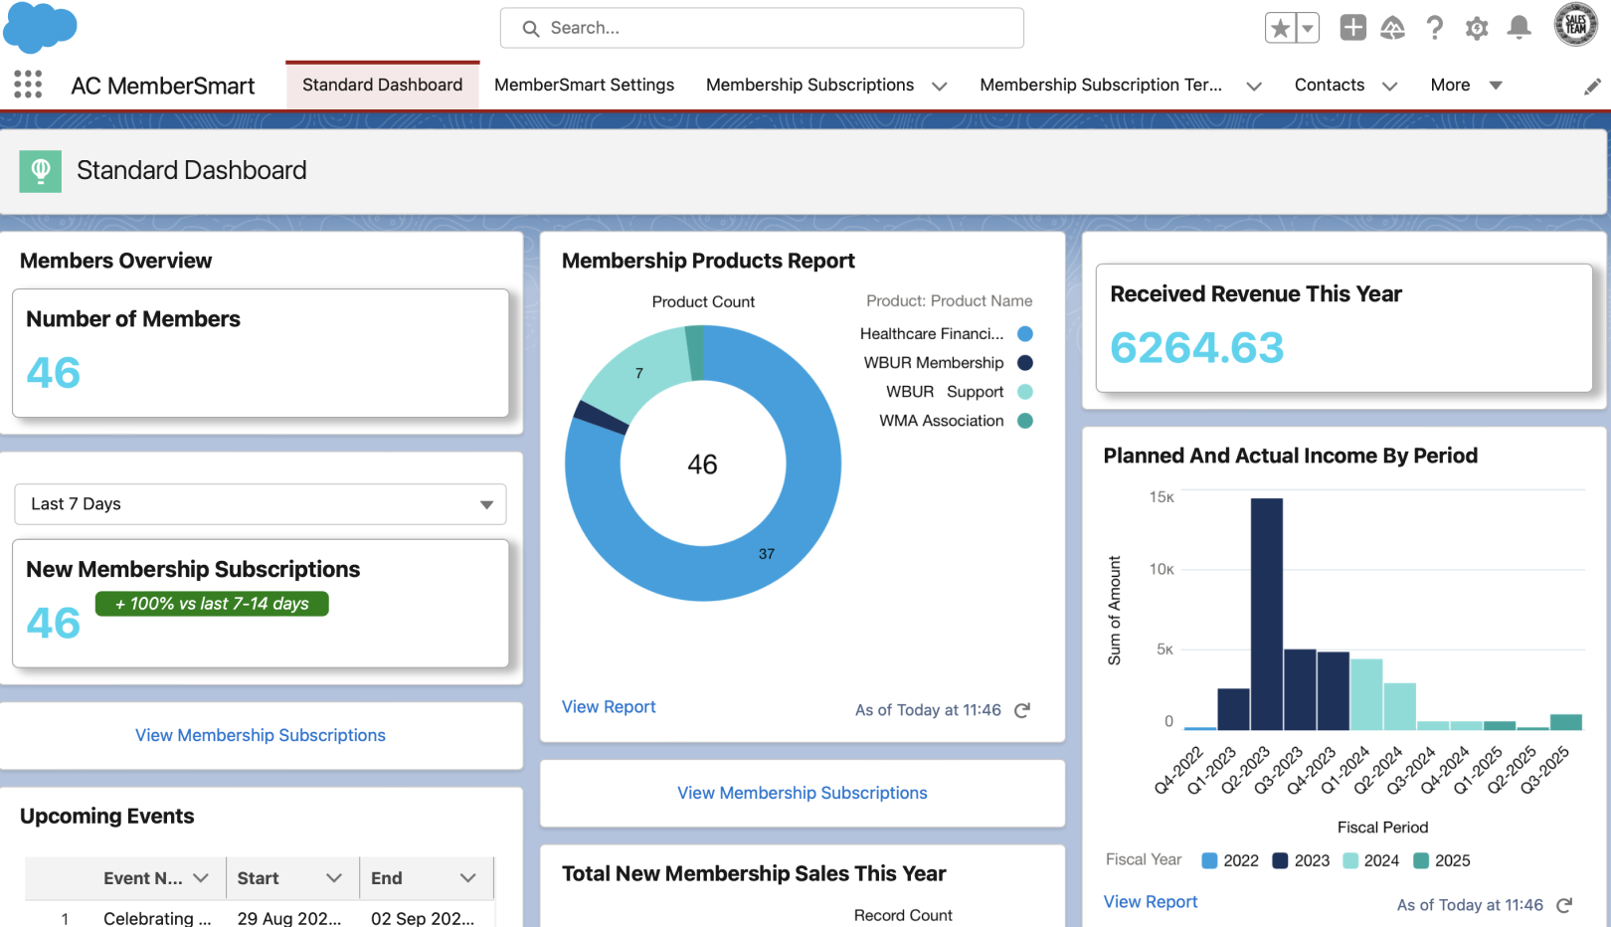Click Healthcare Financi... legend color dot
The height and width of the screenshot is (927, 1611).
(1025, 334)
